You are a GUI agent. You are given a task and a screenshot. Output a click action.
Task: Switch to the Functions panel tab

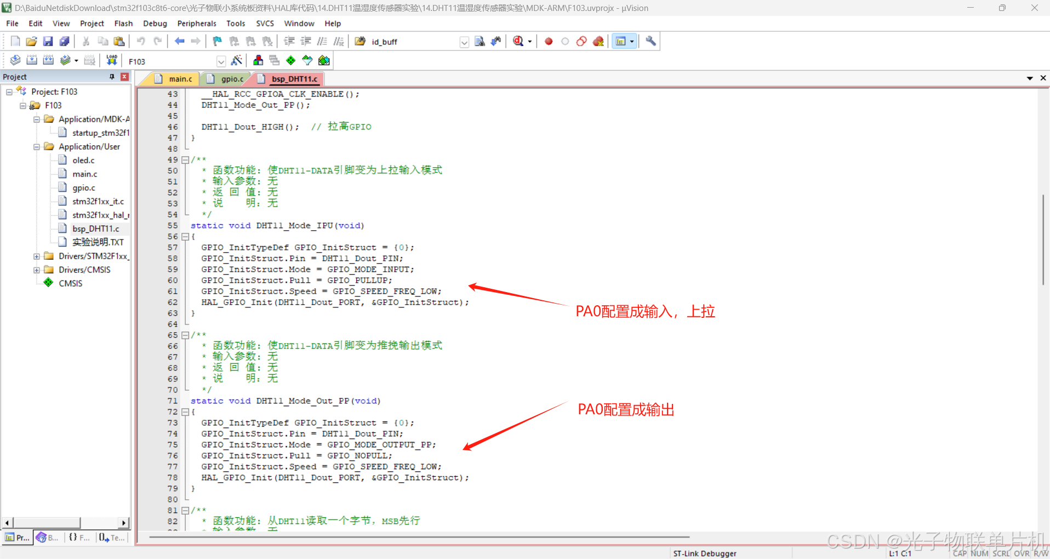coord(79,538)
